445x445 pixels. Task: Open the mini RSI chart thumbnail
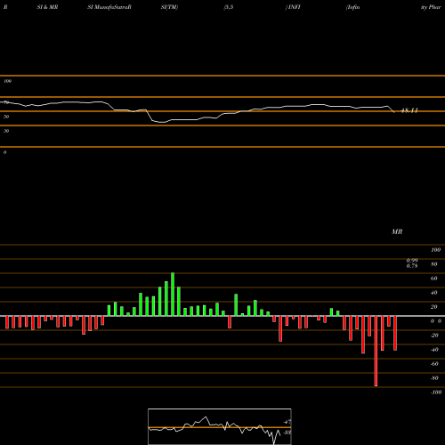(x=220, y=426)
